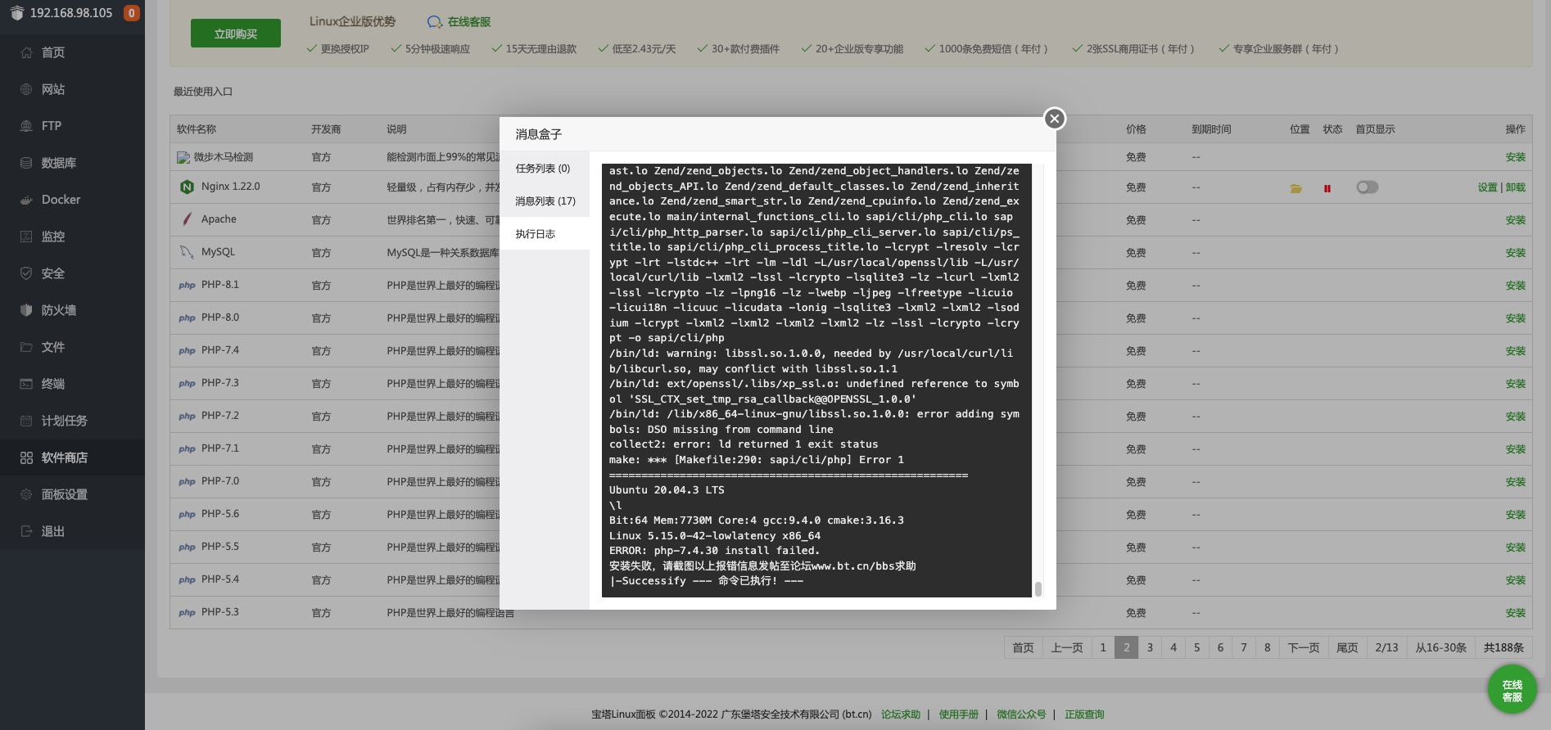The height and width of the screenshot is (730, 1551).
Task: Click Nginx 设置 link
Action: [x=1487, y=187]
